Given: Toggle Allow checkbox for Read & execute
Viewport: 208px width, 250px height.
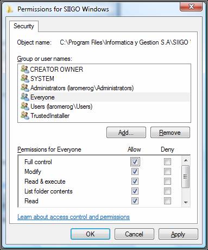Looking at the screenshot, I should click(x=135, y=181).
